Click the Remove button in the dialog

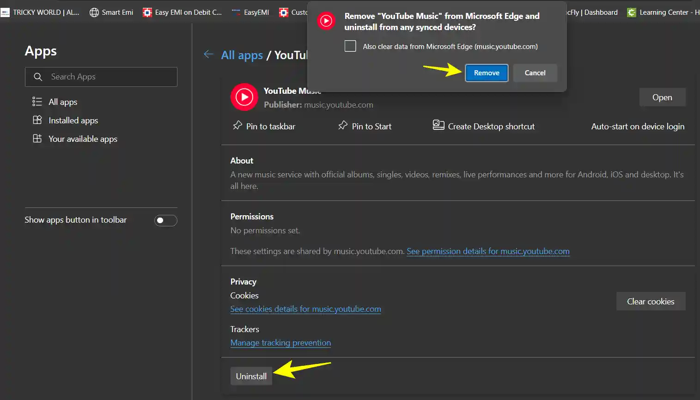tap(486, 73)
